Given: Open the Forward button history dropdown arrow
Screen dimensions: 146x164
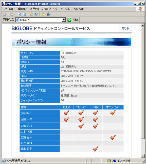Looking at the screenshot, I should tap(16, 14).
